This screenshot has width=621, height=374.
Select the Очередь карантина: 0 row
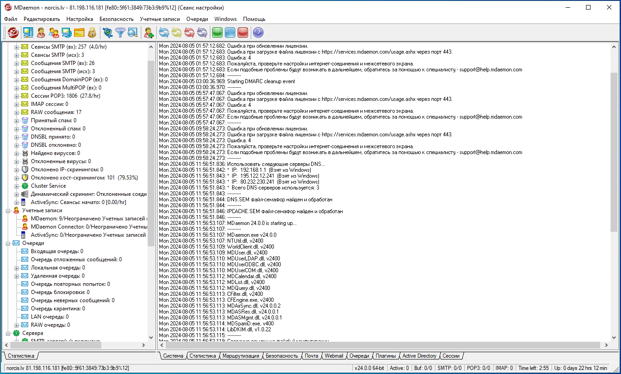click(x=58, y=309)
